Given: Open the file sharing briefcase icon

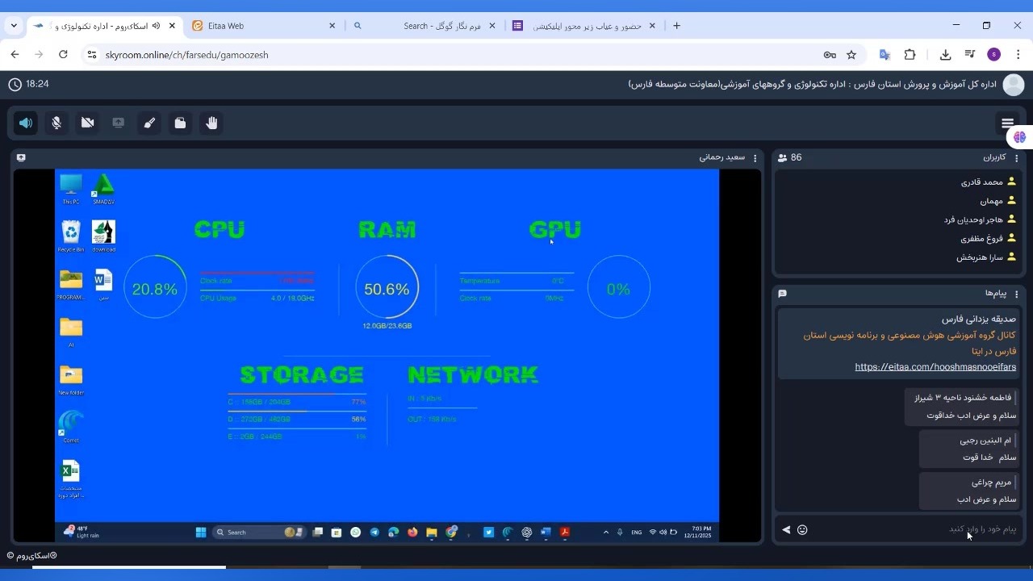Looking at the screenshot, I should tap(180, 123).
